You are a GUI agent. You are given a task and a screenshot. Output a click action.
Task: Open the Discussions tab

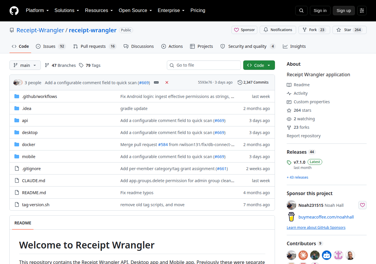click(139, 46)
